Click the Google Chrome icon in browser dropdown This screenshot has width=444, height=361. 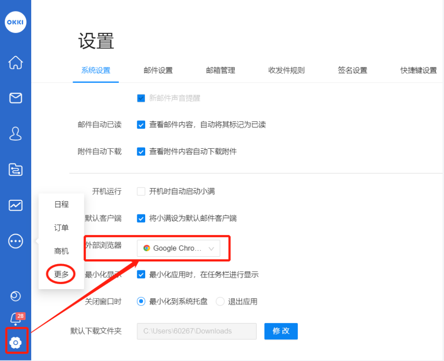tap(147, 248)
